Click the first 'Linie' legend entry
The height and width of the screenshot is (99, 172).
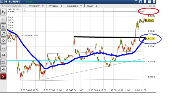tap(11, 17)
